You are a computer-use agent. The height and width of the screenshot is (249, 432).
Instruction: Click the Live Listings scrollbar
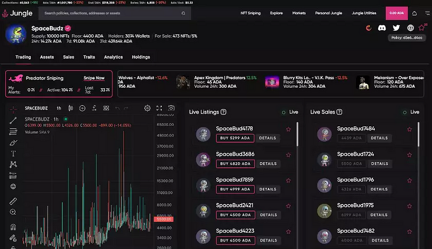(297, 134)
